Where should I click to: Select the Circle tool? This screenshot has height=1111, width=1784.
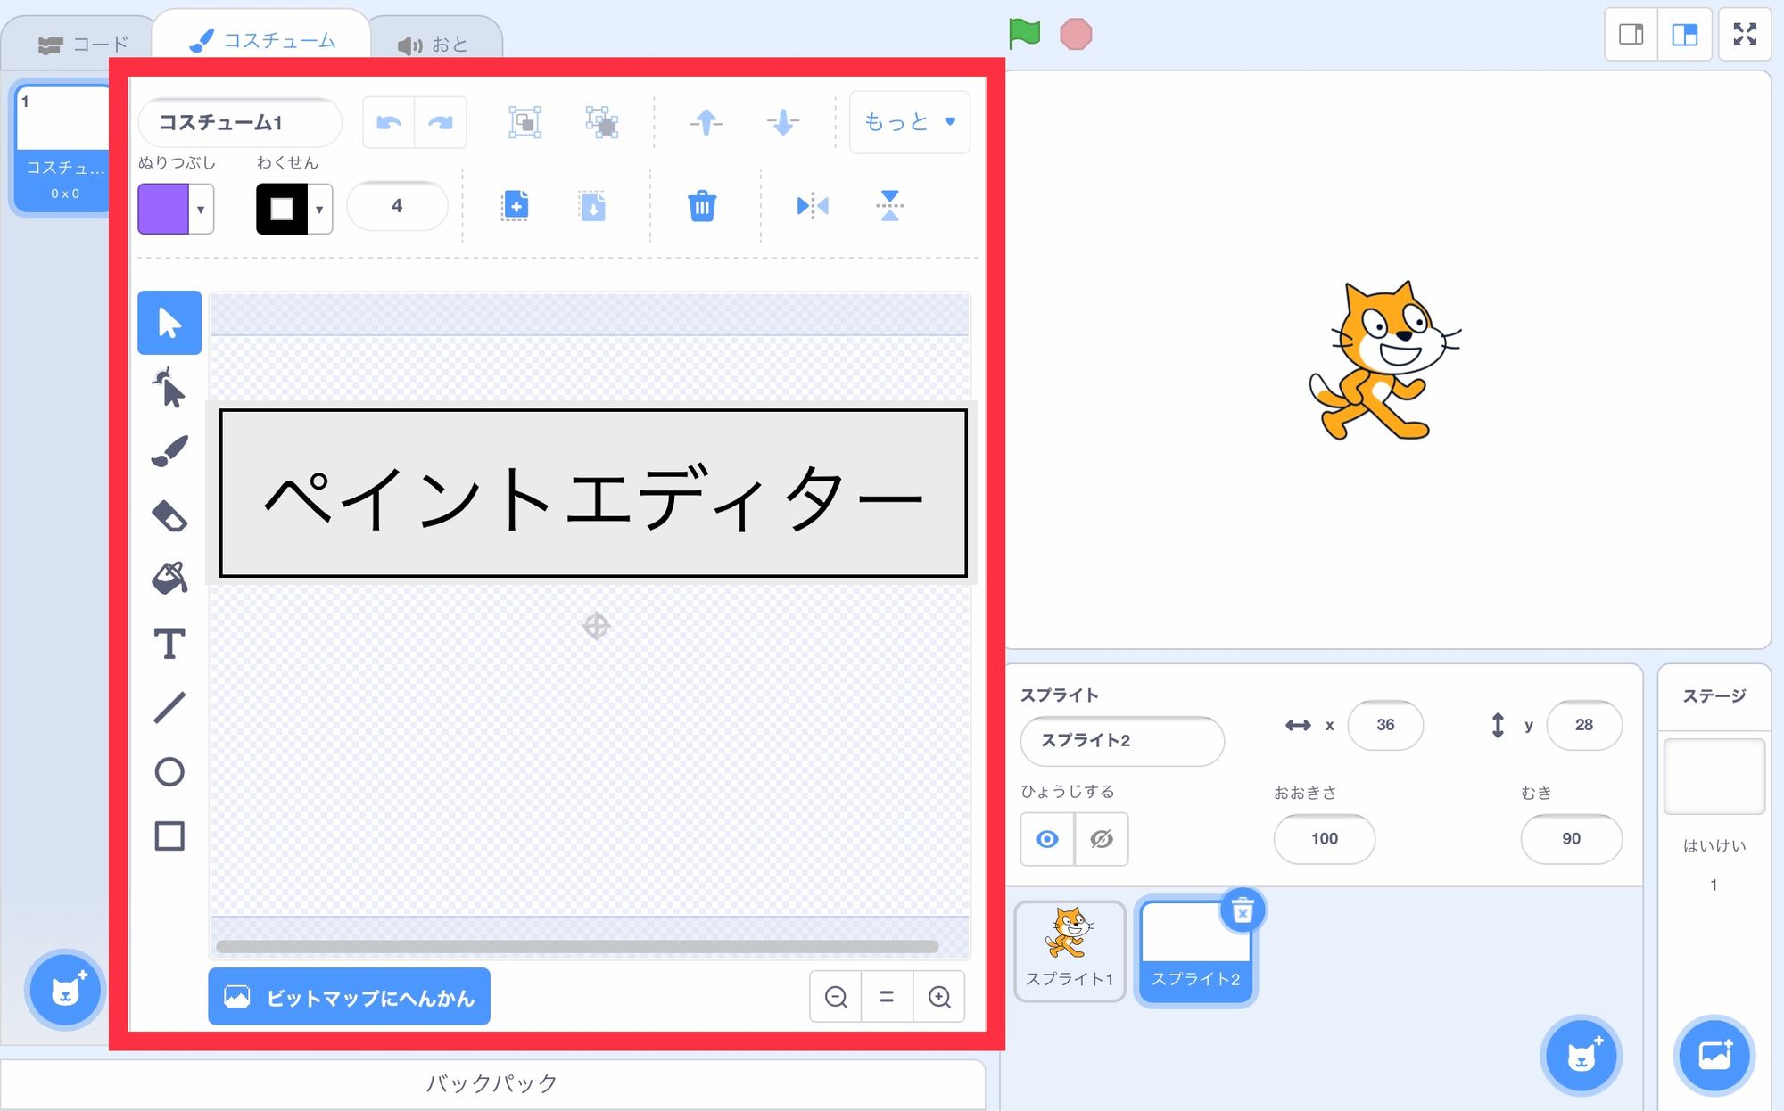169,771
